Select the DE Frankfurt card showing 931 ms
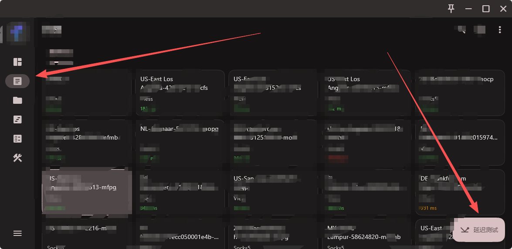This screenshot has width=512, height=249. (x=460, y=192)
